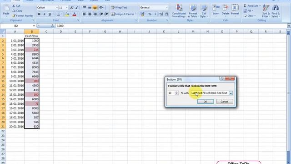Copy the selection to the clipboard
Image resolution: width=291 pixels, height=164 pixels.
tap(17, 11)
